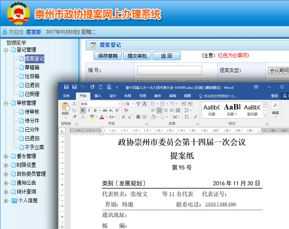Collapse the 登记管理 tree node

tap(6, 50)
